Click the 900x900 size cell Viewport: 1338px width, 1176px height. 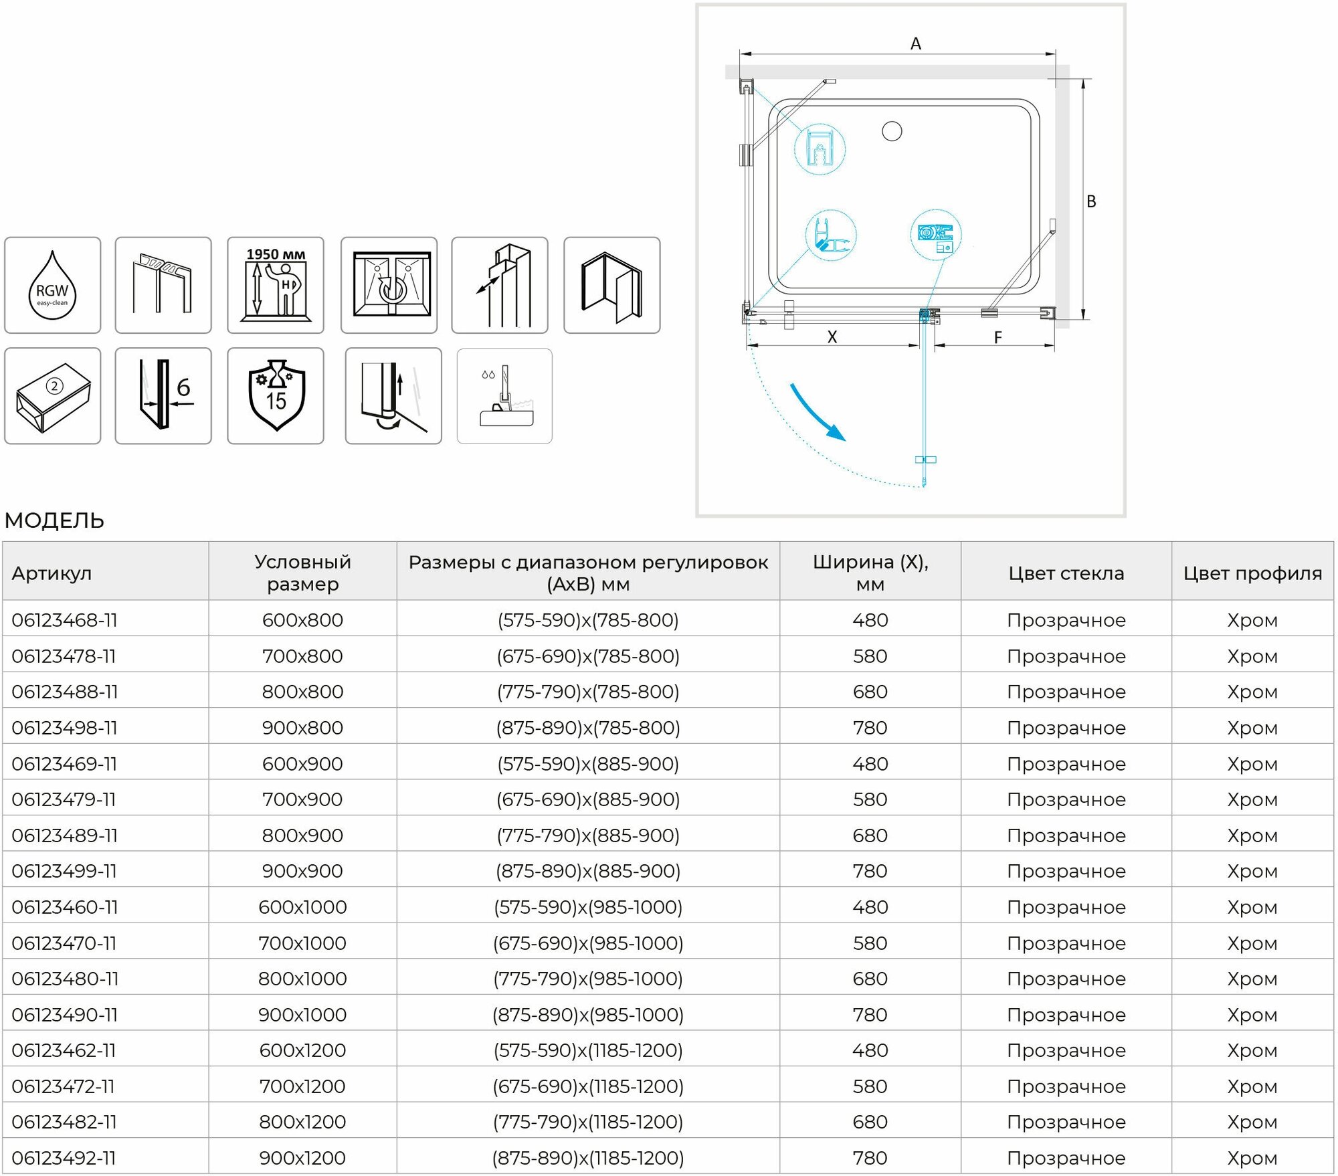pyautogui.click(x=302, y=871)
